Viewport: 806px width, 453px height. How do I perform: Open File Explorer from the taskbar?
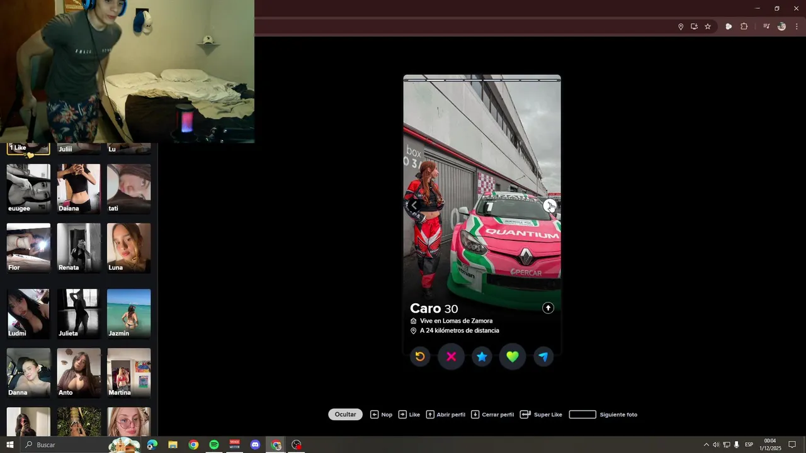pos(173,445)
